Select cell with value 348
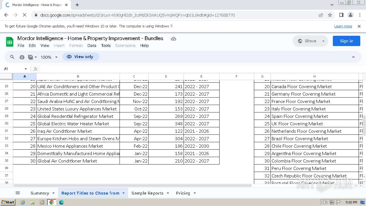The image size is (366, 206). click(166, 124)
